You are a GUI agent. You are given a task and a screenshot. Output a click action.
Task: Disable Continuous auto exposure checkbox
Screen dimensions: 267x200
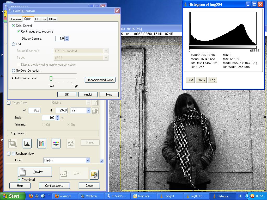click(19, 32)
